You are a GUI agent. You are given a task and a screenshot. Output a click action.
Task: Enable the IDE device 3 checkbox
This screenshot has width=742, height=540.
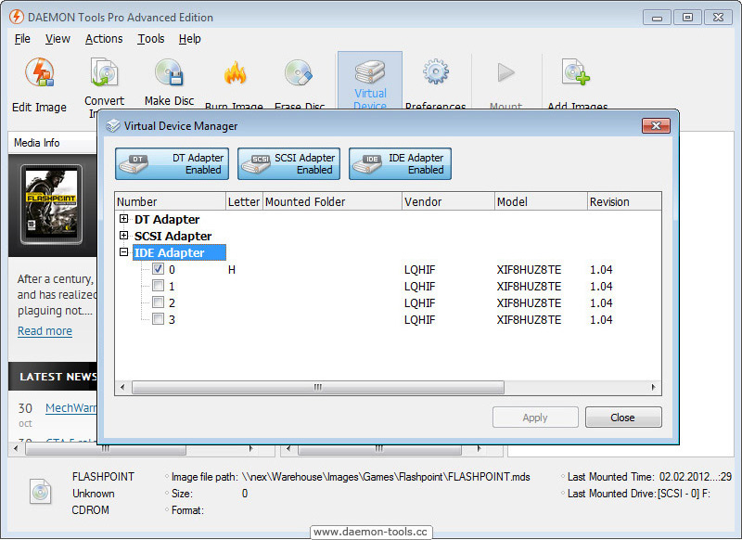[x=158, y=318]
